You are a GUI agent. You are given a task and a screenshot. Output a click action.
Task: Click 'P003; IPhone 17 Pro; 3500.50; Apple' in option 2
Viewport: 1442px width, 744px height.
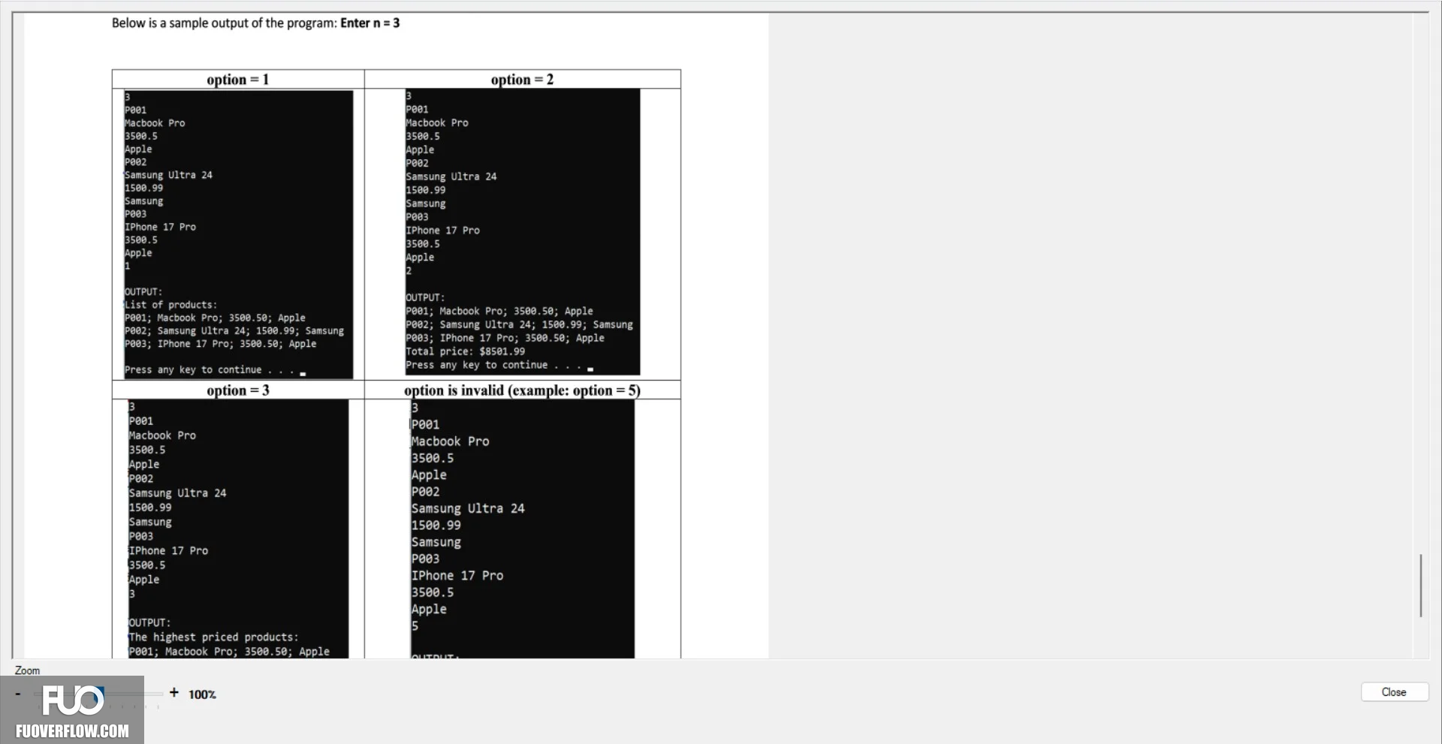coord(505,338)
